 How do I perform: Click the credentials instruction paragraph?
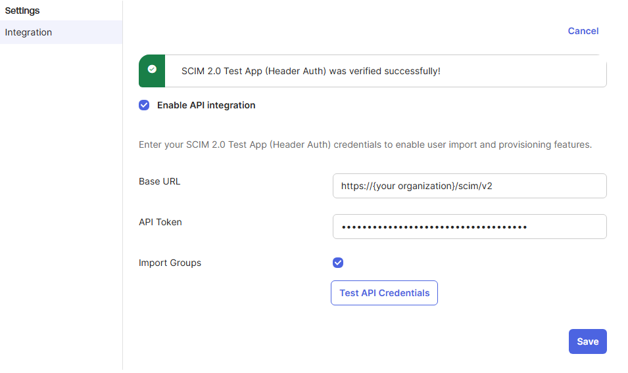[365, 144]
